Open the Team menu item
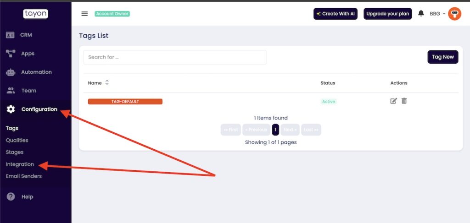 (28, 91)
